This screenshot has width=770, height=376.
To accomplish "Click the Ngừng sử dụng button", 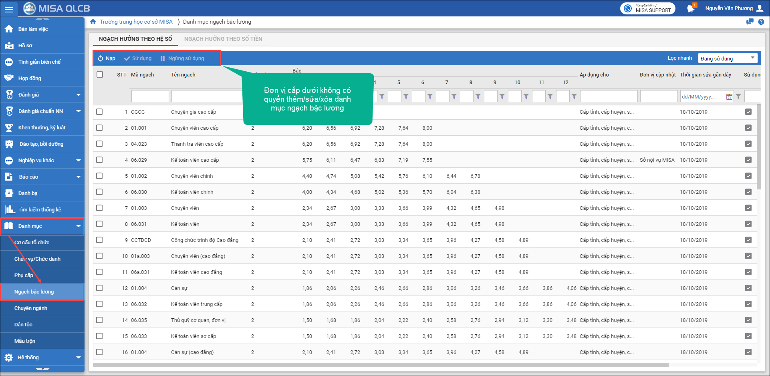I will click(182, 58).
